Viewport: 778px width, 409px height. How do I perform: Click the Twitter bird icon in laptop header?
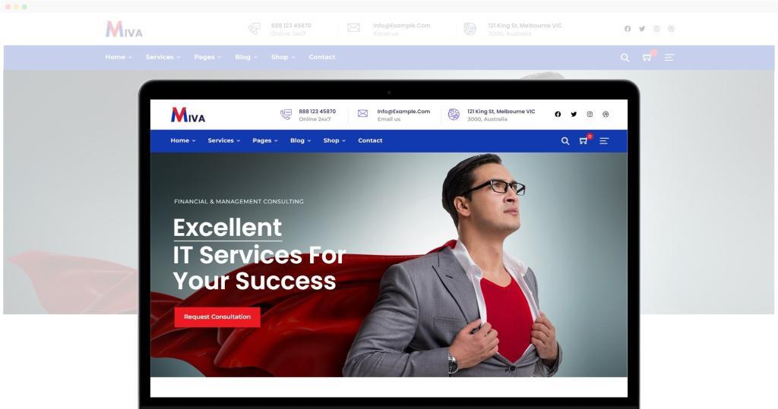pyautogui.click(x=574, y=114)
